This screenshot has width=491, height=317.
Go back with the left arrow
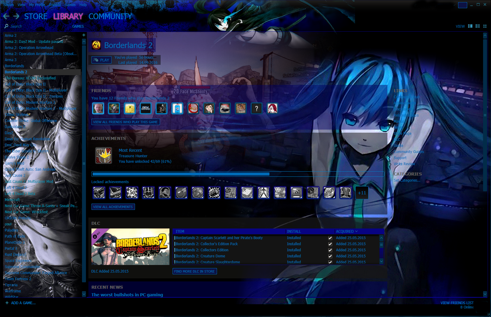click(x=6, y=16)
